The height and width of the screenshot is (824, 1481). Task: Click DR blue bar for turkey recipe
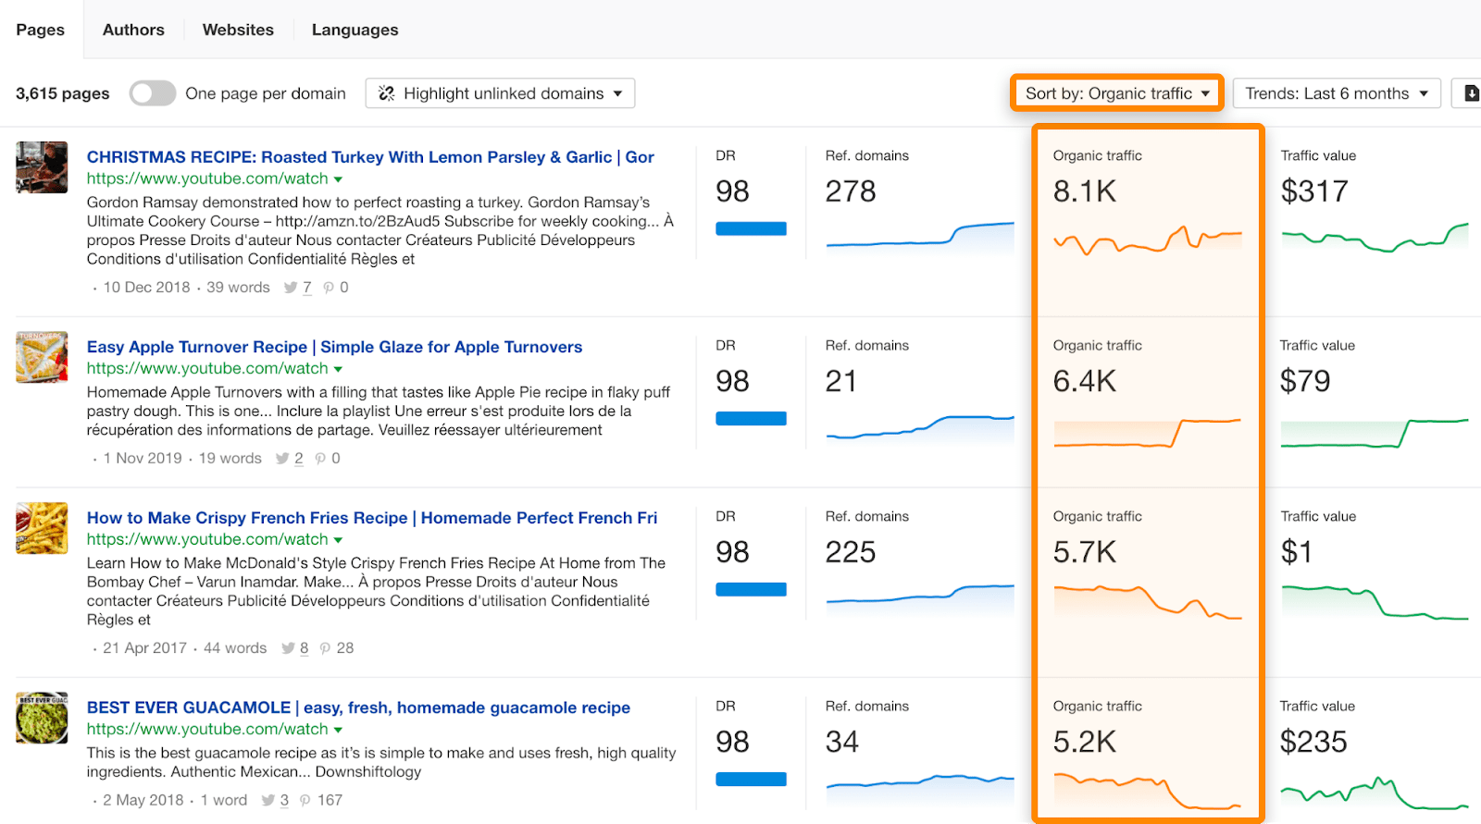click(x=751, y=228)
